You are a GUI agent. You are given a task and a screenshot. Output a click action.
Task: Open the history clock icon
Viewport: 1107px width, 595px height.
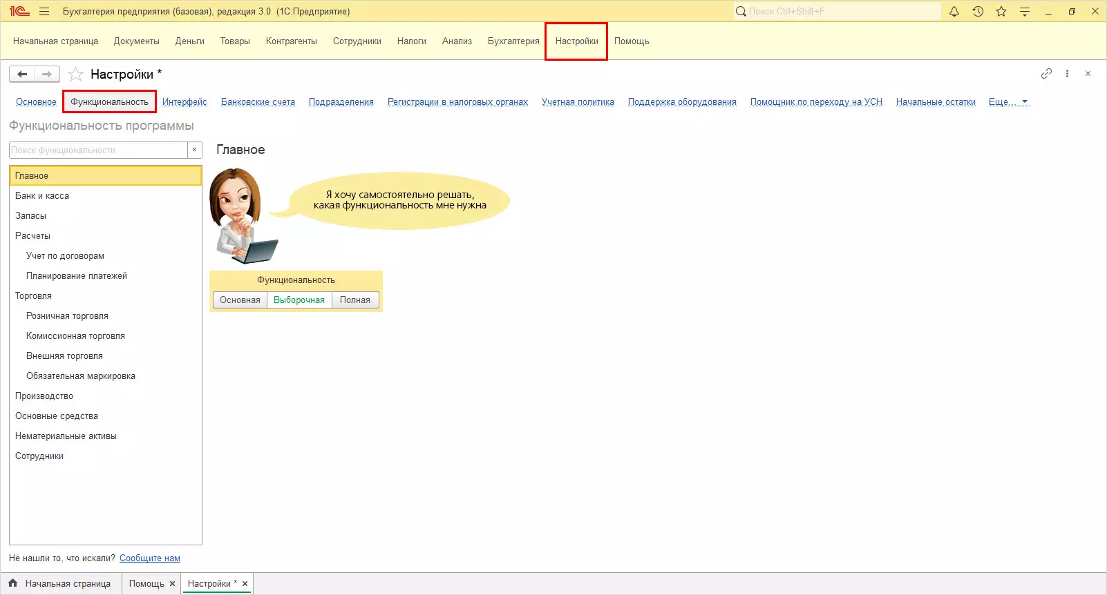coord(978,11)
